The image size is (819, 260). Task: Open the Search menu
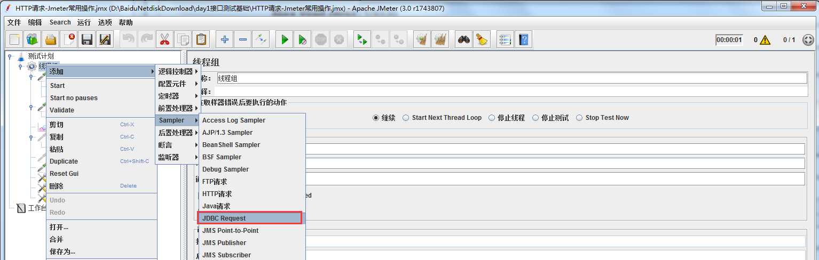60,22
